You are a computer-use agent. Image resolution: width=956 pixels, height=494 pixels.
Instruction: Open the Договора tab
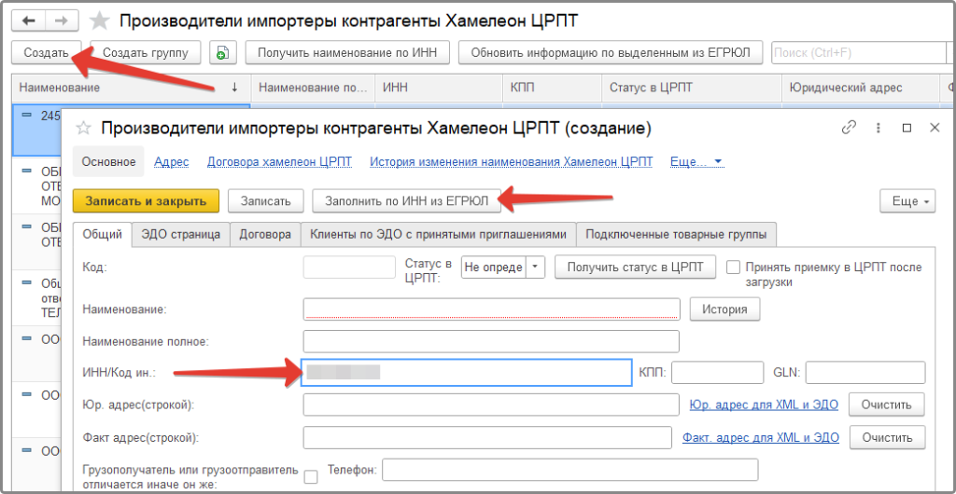point(265,234)
